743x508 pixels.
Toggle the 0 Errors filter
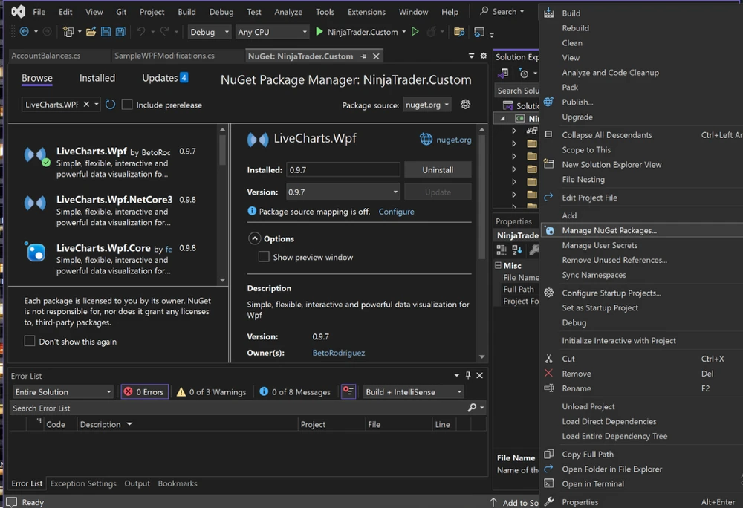145,391
